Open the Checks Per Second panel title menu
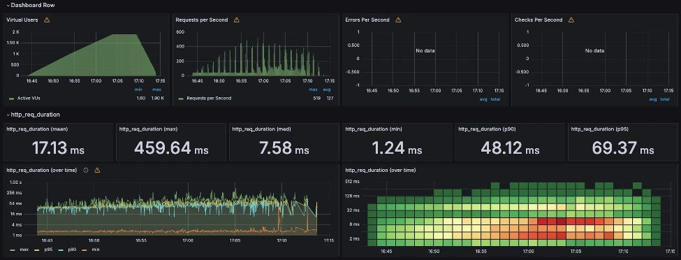 (x=539, y=20)
